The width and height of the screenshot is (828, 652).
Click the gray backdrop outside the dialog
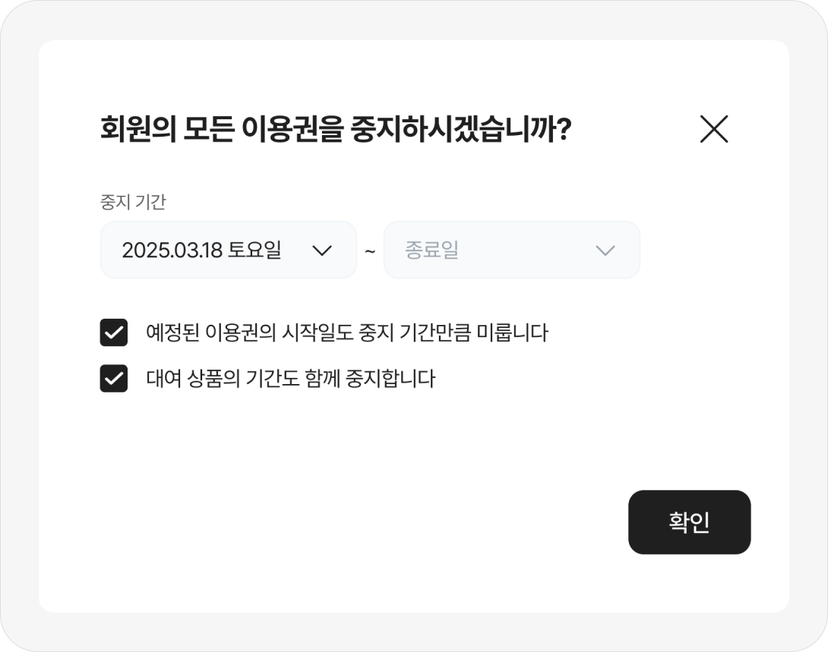[19, 326]
